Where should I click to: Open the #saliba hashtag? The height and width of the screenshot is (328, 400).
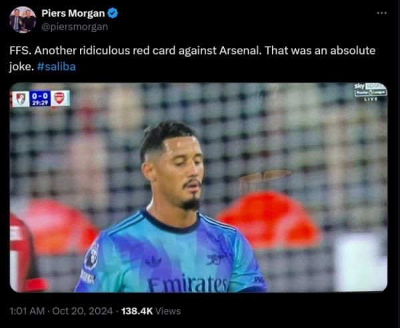[57, 67]
